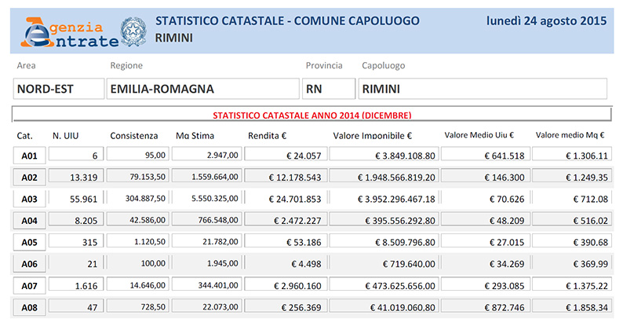623x319 pixels.
Task: Select the A05 category cell
Action: (29, 242)
